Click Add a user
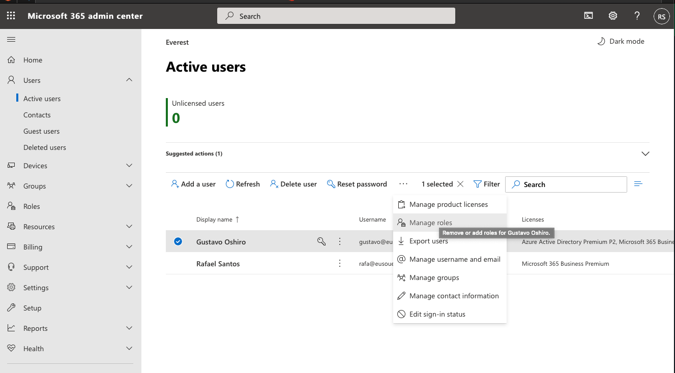675x373 pixels. (x=193, y=184)
